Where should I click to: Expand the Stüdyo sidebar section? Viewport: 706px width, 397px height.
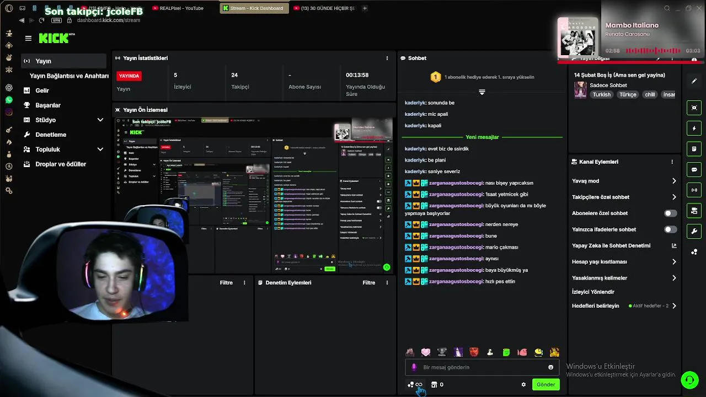100,120
